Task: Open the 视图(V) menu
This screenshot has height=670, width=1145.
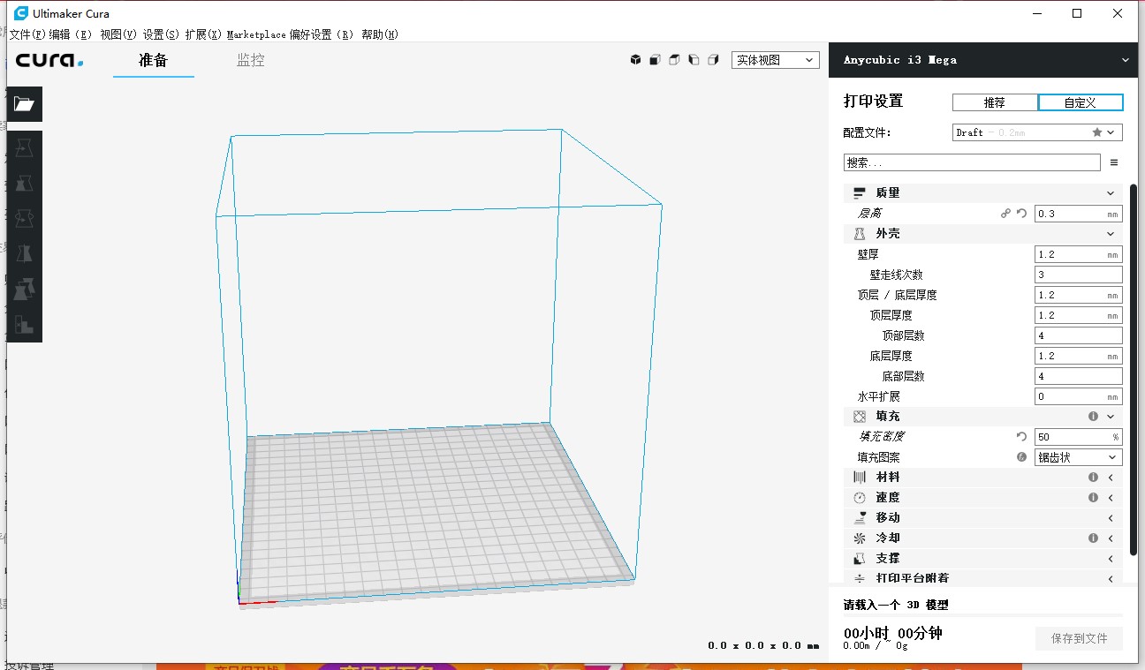Action: 118,34
